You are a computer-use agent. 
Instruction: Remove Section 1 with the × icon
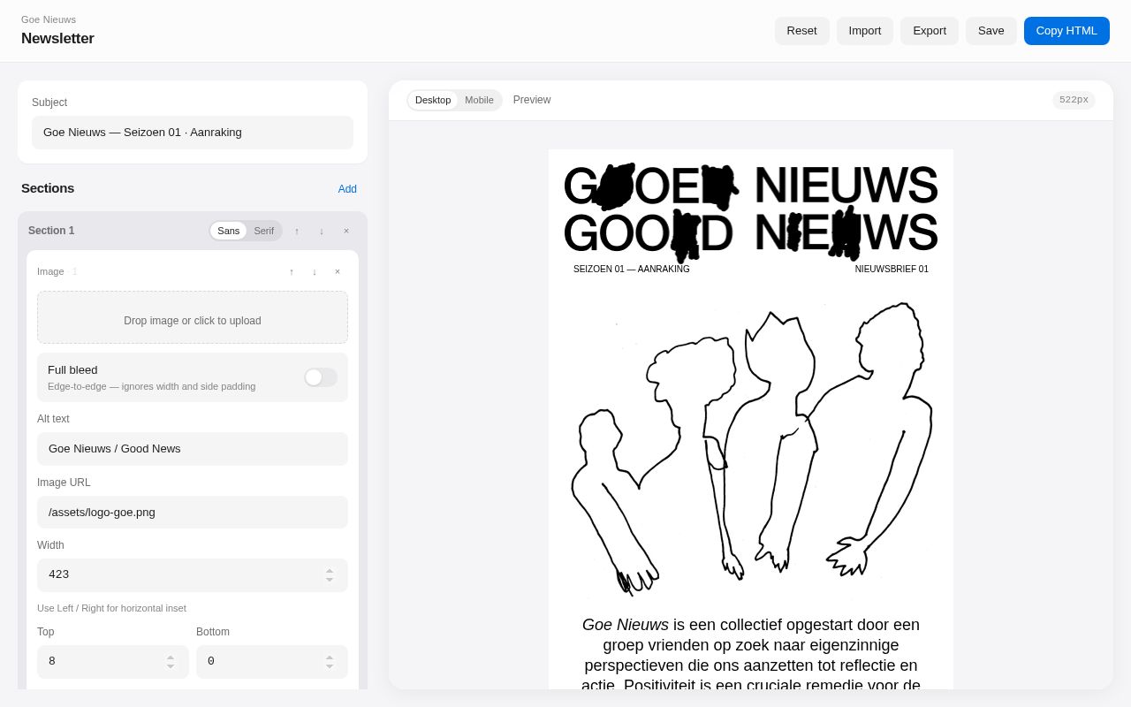coord(346,231)
